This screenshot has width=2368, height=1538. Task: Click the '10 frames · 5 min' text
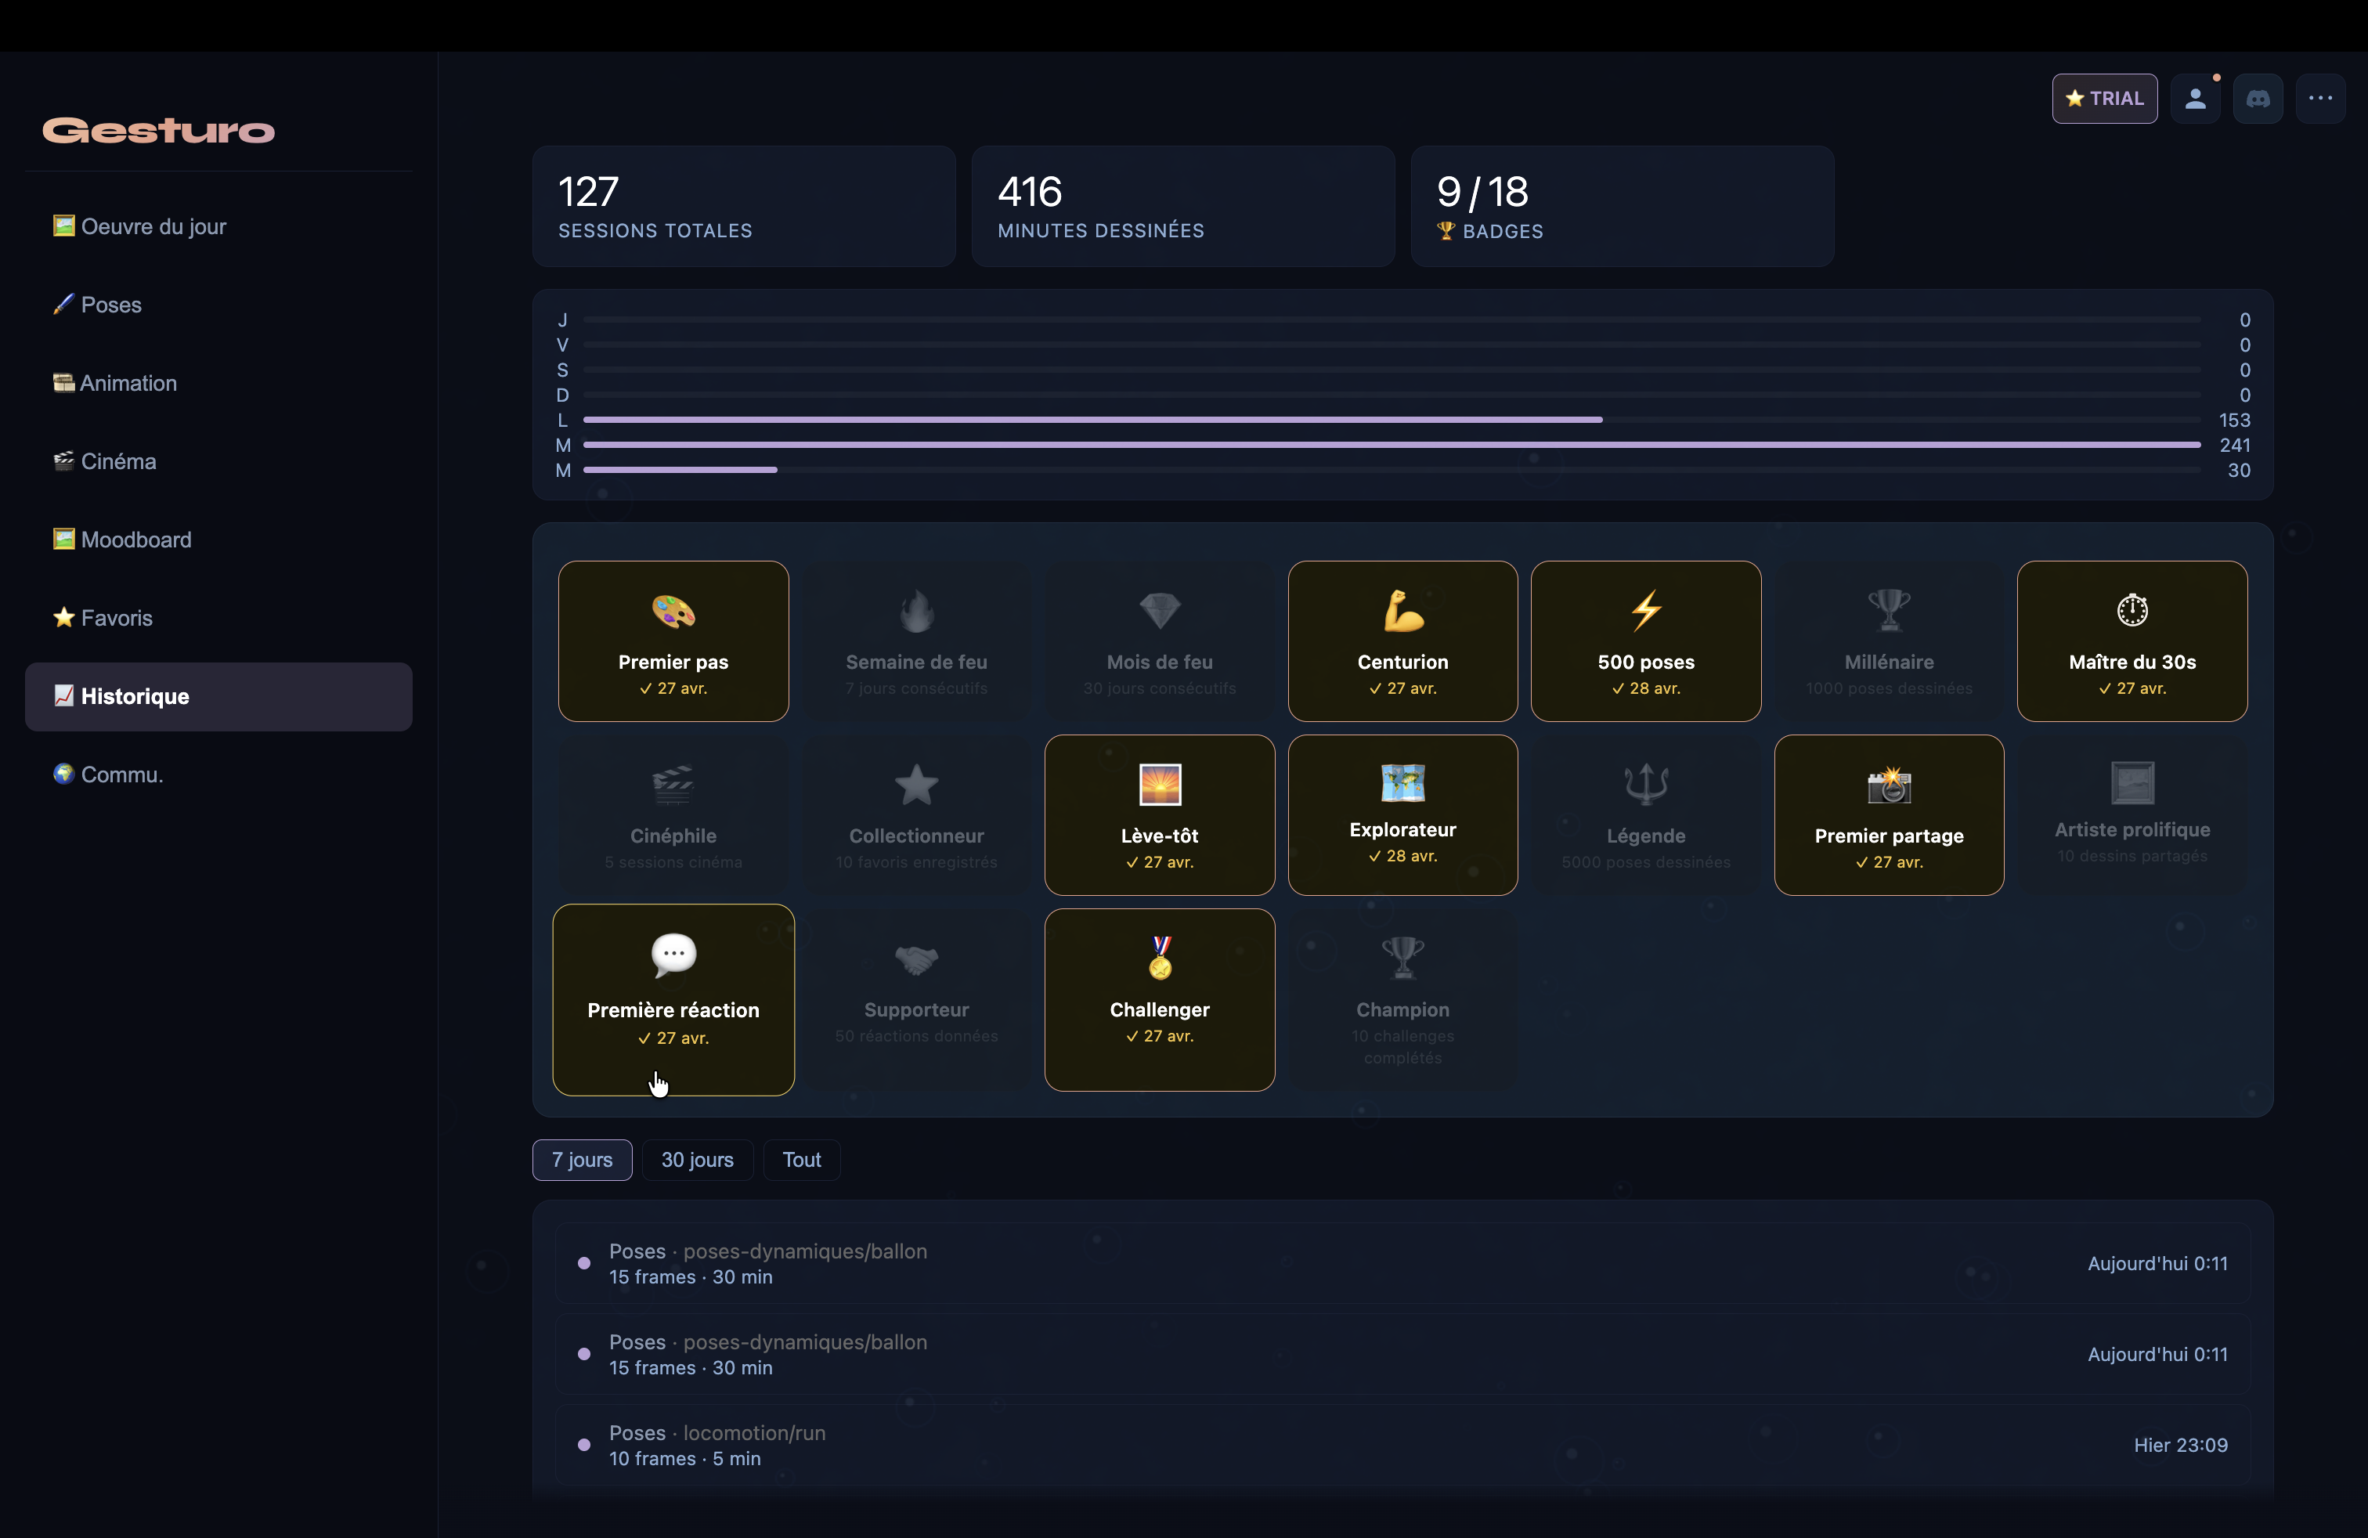pos(684,1458)
